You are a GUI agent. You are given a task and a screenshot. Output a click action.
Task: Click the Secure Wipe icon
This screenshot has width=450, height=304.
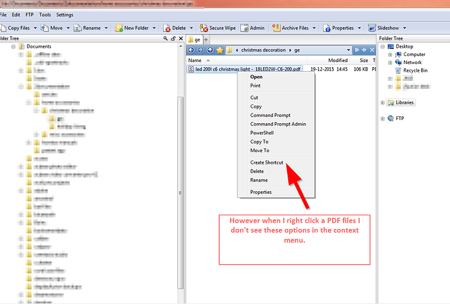tap(203, 28)
